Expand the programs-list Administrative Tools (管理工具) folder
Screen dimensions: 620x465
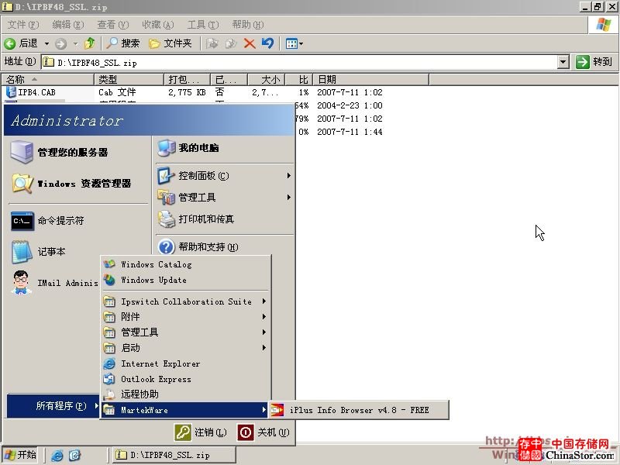(186, 332)
